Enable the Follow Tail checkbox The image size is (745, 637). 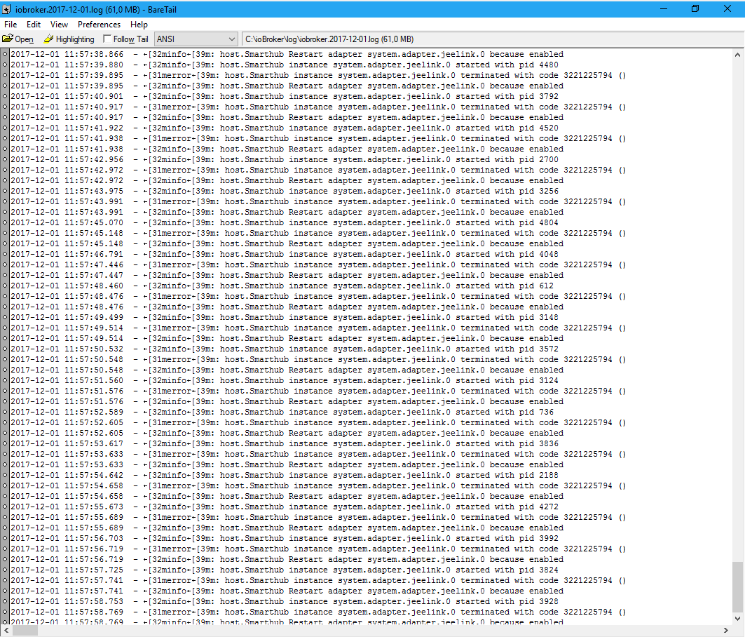(x=107, y=39)
